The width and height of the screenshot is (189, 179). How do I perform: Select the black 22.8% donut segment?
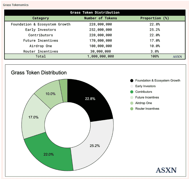90,98
